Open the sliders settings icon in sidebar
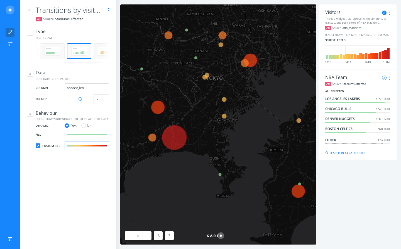Viewport: 401px width, 249px height. (10, 44)
